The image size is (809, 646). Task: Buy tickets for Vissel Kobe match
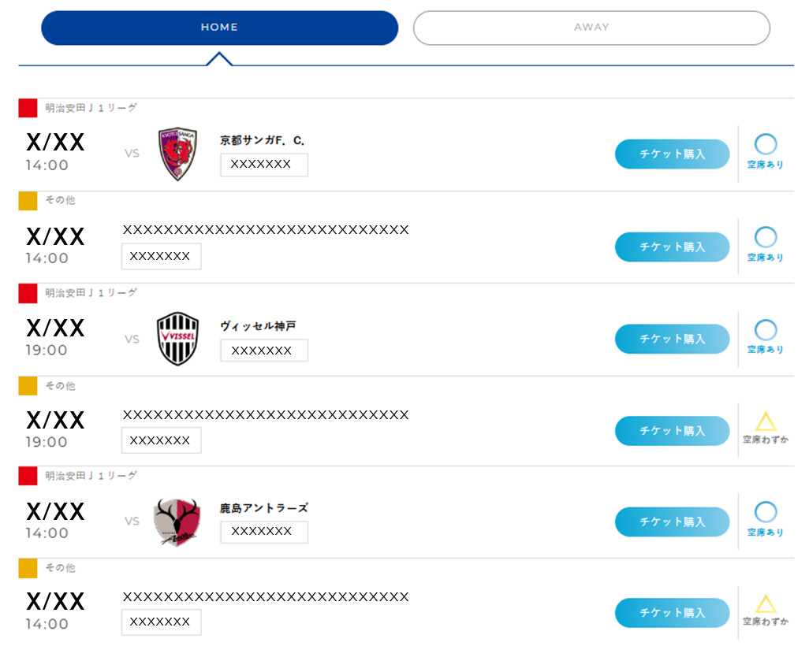672,339
